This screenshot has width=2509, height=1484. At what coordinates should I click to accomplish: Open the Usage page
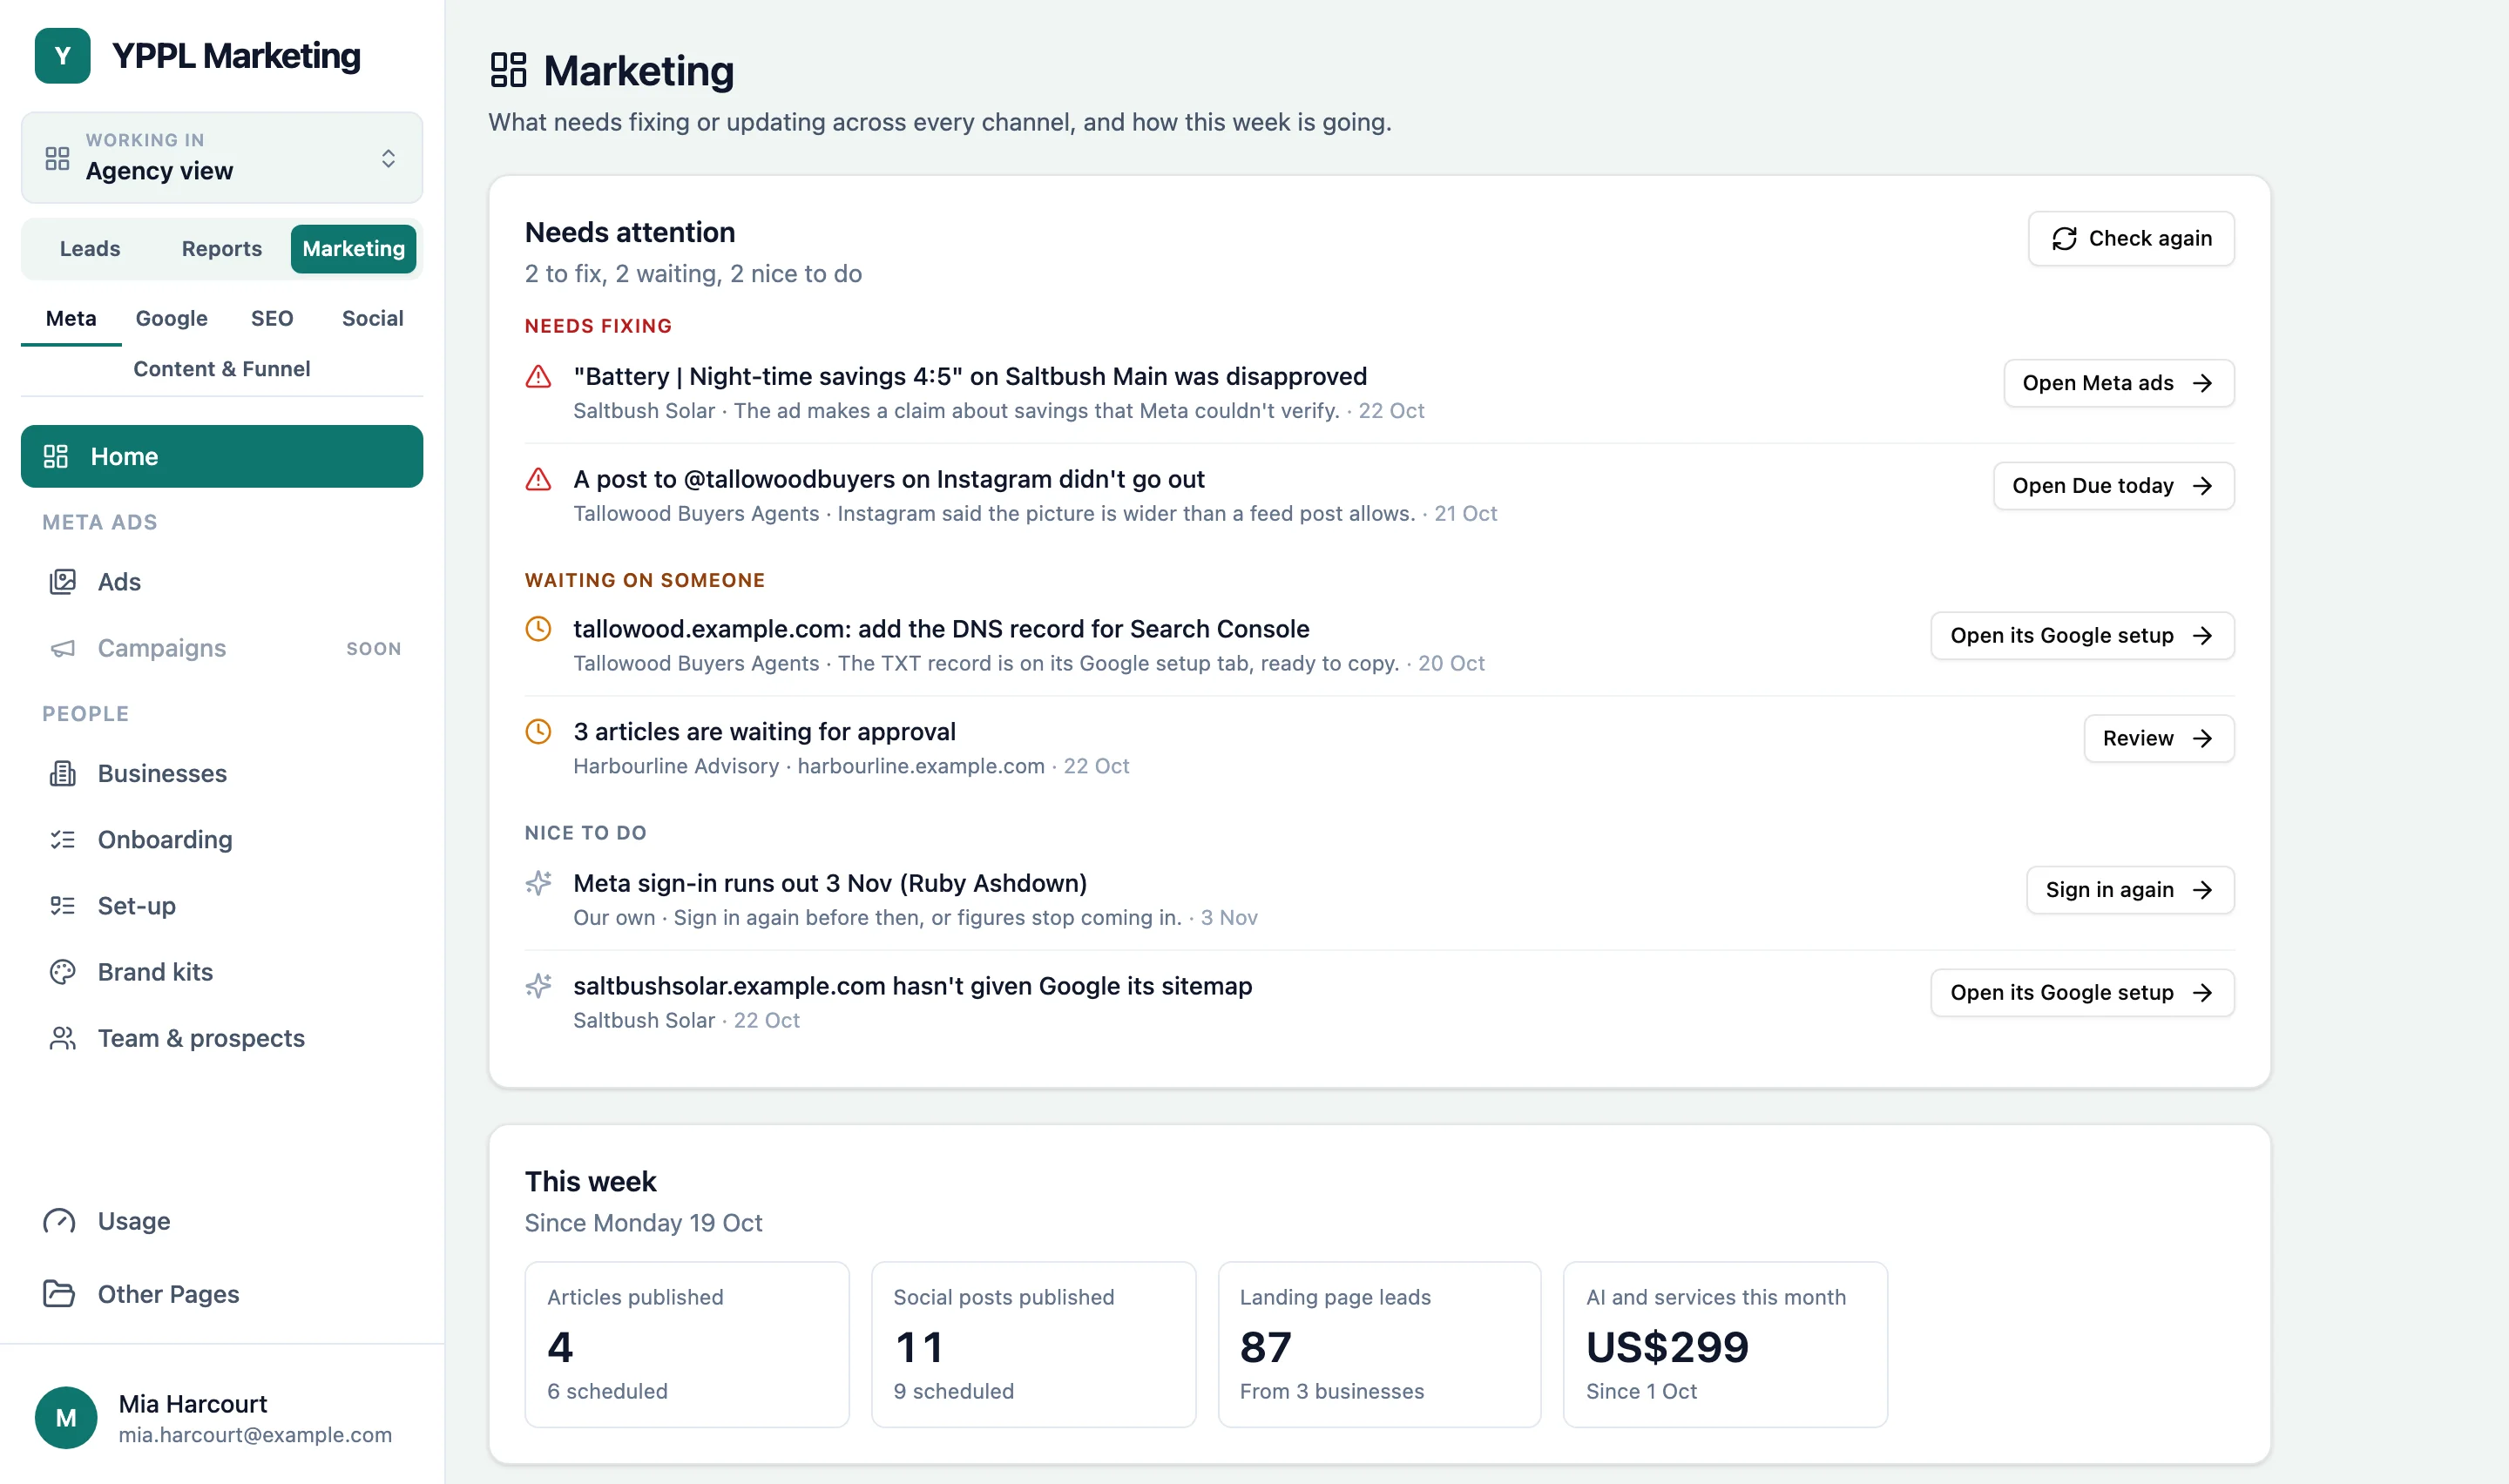[222, 1221]
